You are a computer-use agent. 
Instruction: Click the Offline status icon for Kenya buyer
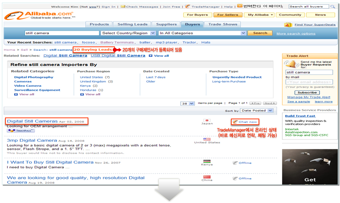(x=235, y=163)
